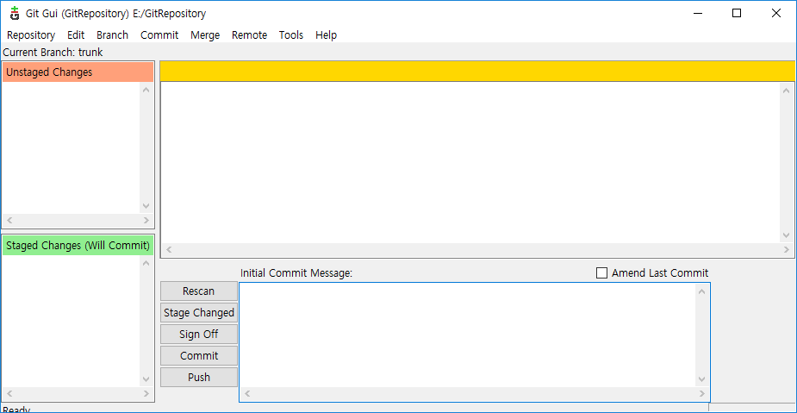Enable the Amend Last Commit checkbox
This screenshot has width=797, height=413.
[601, 273]
